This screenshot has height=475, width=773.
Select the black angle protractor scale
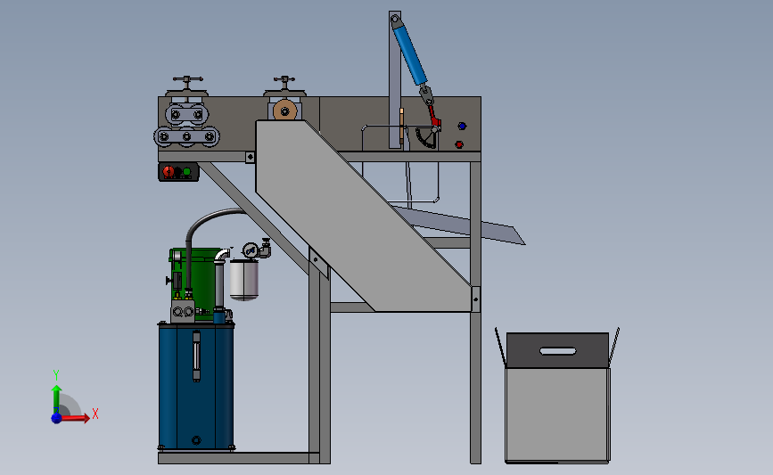point(425,137)
